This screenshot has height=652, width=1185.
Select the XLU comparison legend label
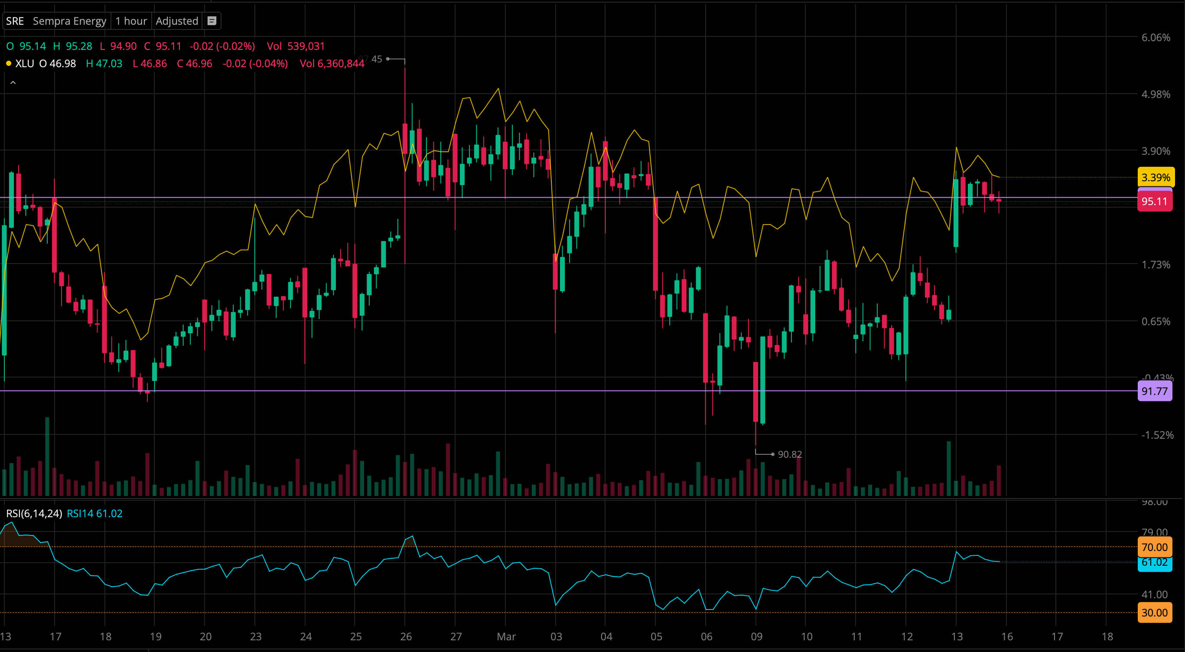pos(24,63)
